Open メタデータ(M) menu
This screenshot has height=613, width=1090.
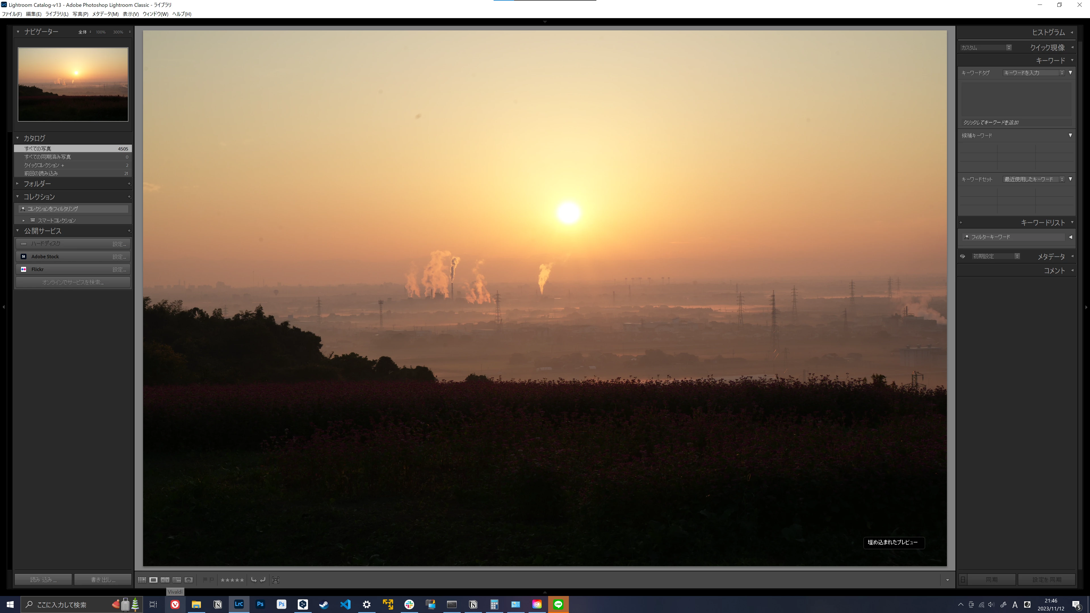point(105,14)
